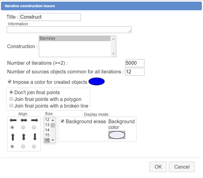
Task: Click the vertical center double-arrow icon
Action: pos(24,137)
